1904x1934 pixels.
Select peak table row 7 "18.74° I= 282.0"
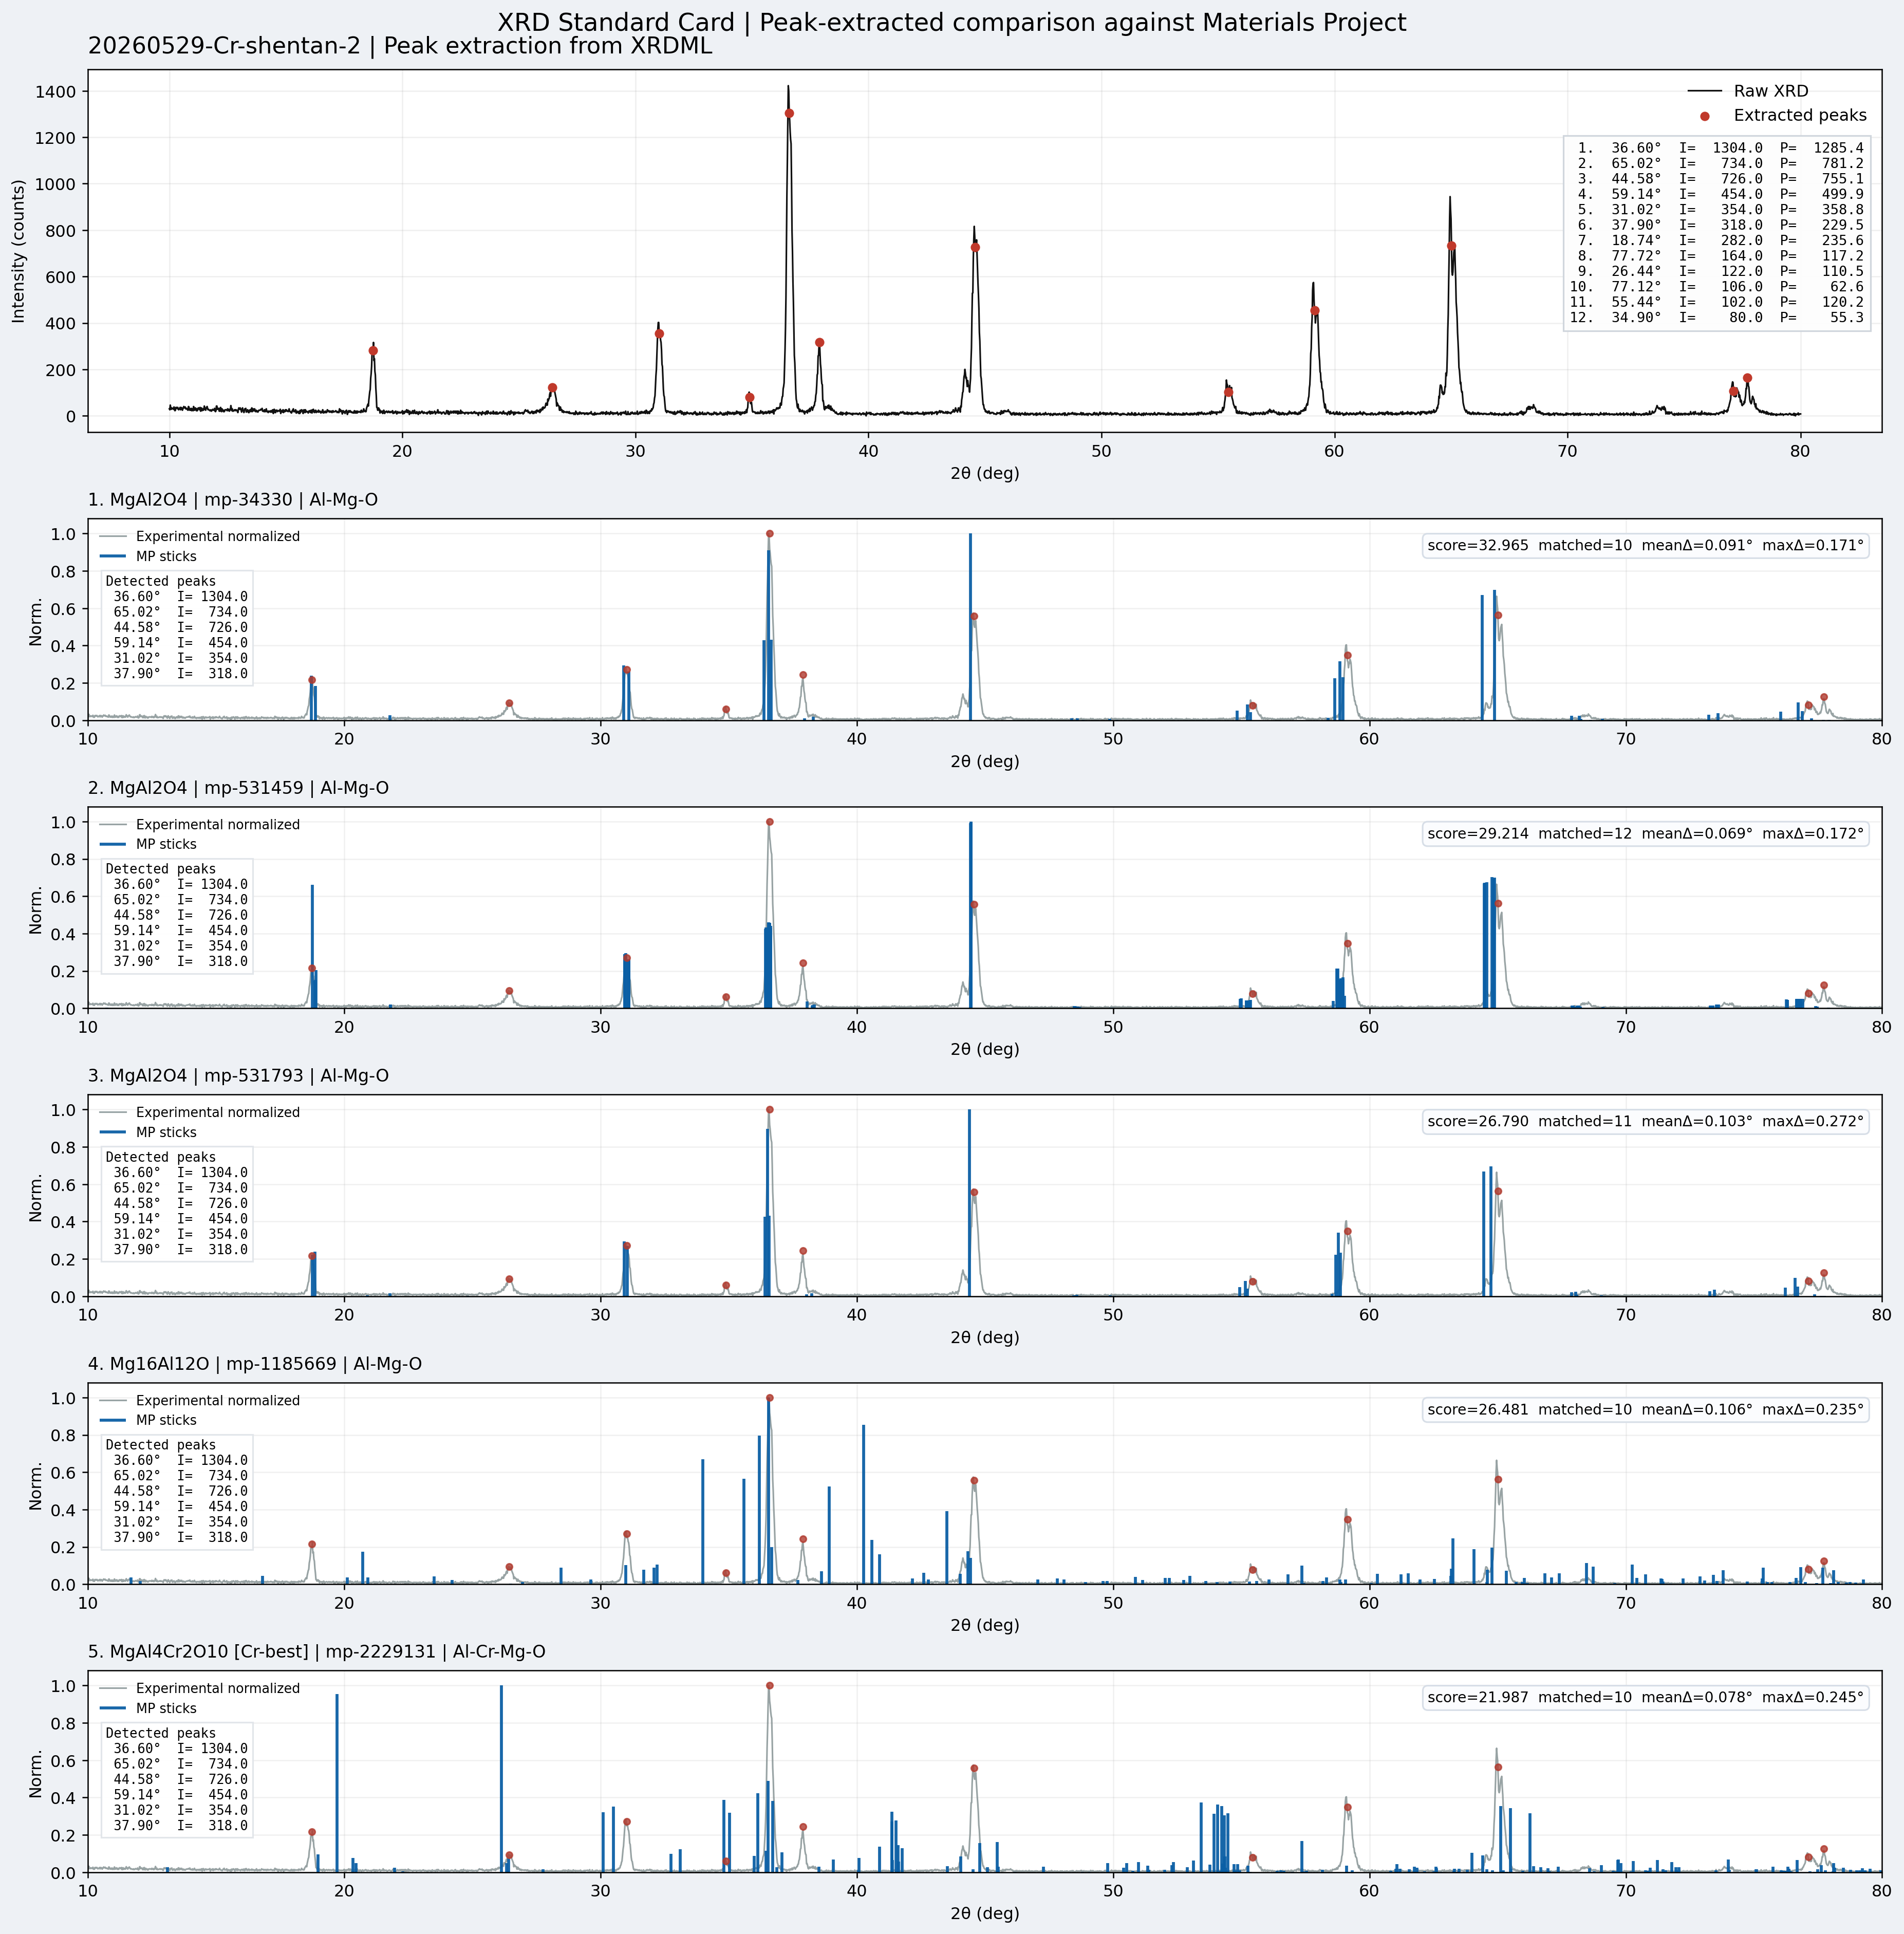(x=1716, y=240)
